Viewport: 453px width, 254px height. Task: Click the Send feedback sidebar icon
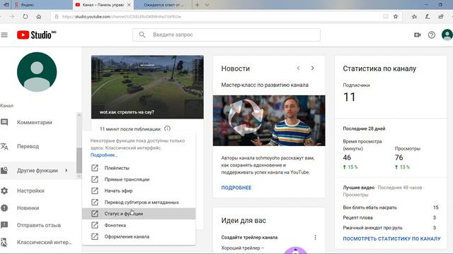tap(4, 225)
